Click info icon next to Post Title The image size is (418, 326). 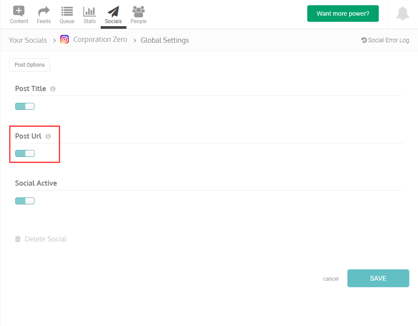pyautogui.click(x=53, y=89)
